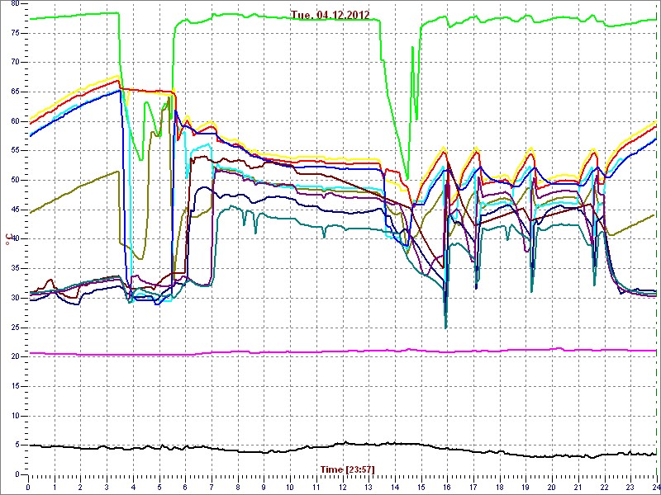The width and height of the screenshot is (661, 495).
Task: Pick hour 19 on the time axis
Action: pos(525,488)
